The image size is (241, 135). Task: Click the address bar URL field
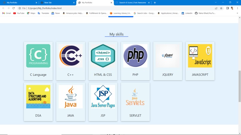(x=115, y=8)
